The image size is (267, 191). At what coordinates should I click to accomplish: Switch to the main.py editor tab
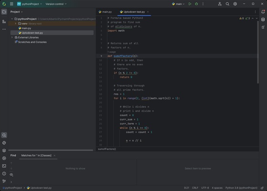point(105,12)
